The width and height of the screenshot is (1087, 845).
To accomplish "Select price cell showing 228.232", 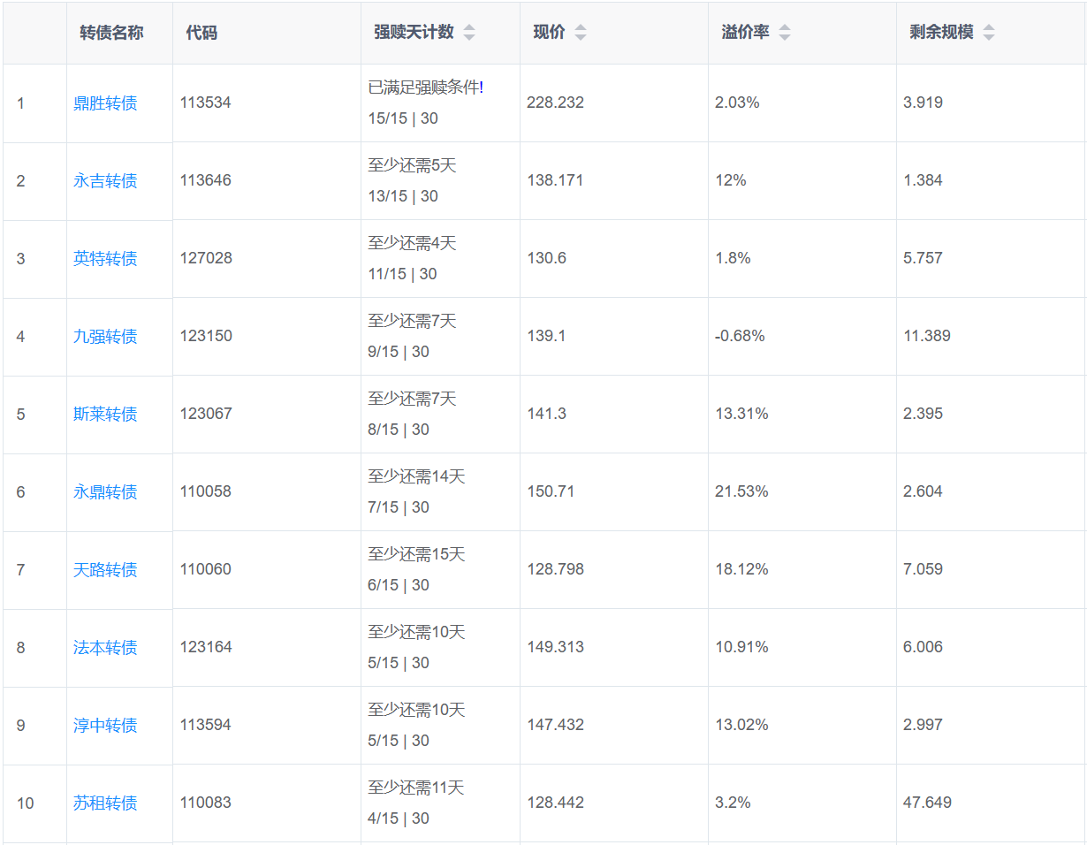I will tap(555, 103).
